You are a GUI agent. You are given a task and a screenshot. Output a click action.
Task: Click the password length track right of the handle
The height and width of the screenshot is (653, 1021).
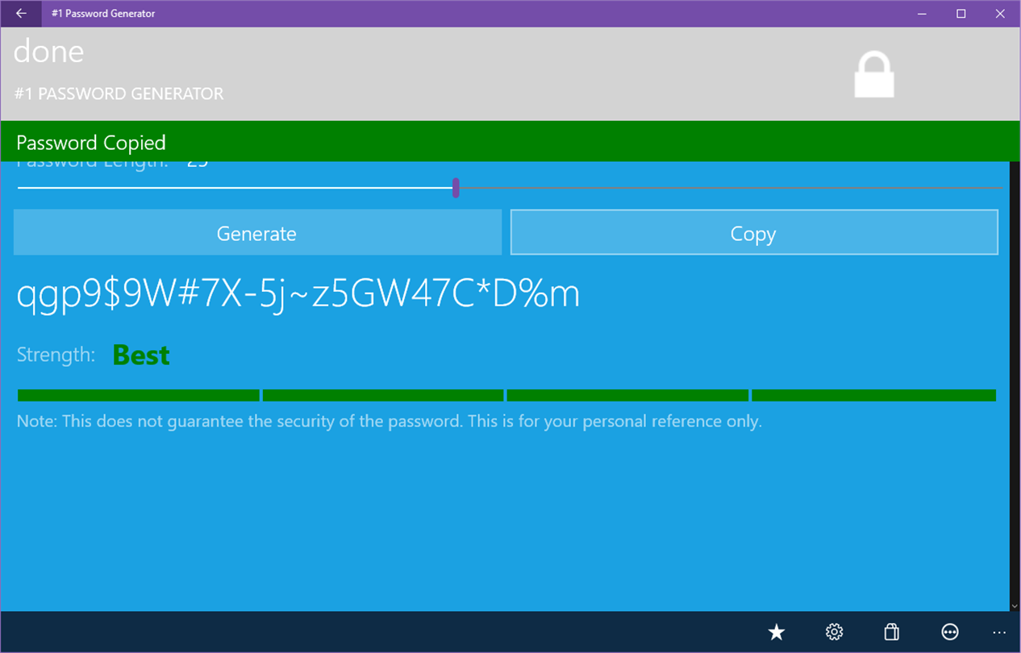(731, 188)
